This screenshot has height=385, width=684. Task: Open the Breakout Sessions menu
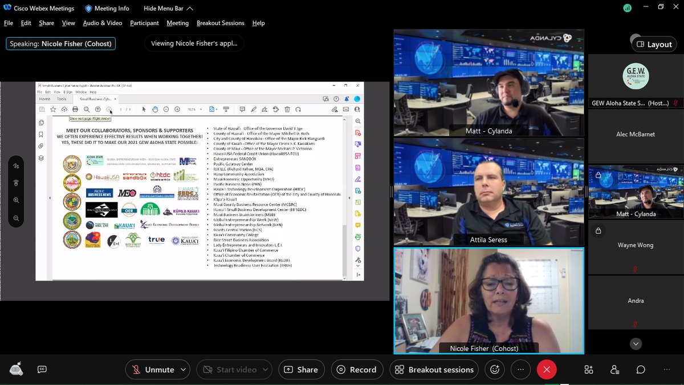pyautogui.click(x=221, y=23)
